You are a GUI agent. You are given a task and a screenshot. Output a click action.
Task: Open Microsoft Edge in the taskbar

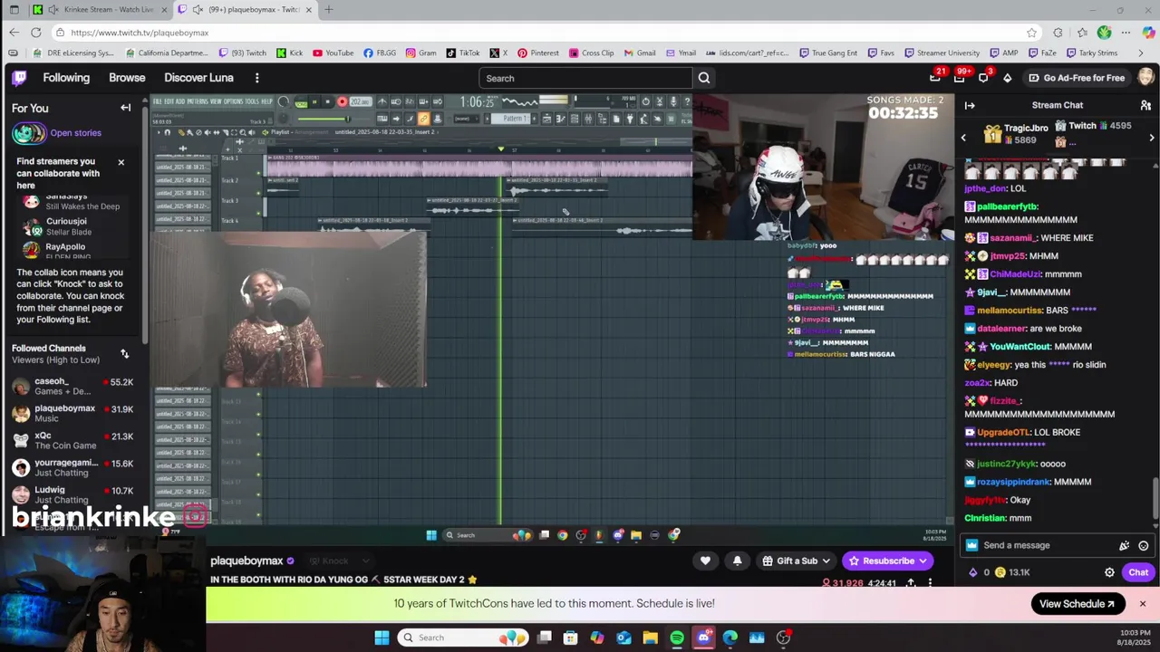[x=730, y=638]
